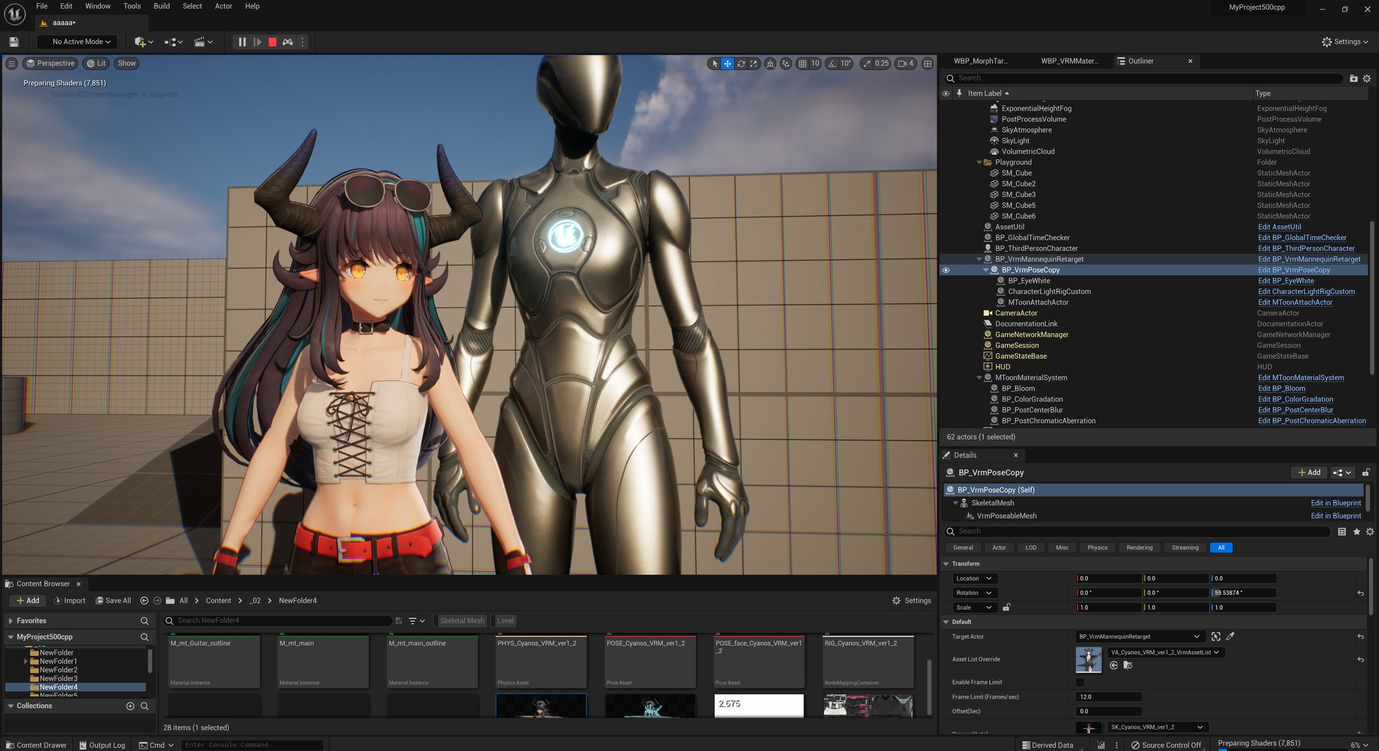Viewport: 1379px width, 751px height.
Task: Collapse the Playground folder in the Outliner
Action: tap(980, 162)
